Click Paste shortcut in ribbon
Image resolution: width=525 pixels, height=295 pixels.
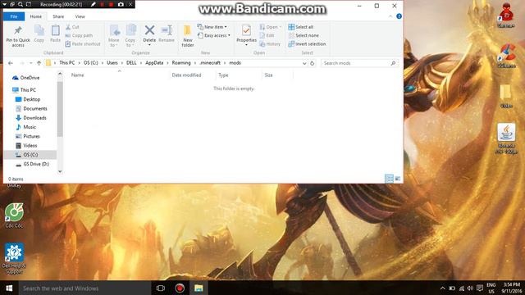(x=83, y=43)
